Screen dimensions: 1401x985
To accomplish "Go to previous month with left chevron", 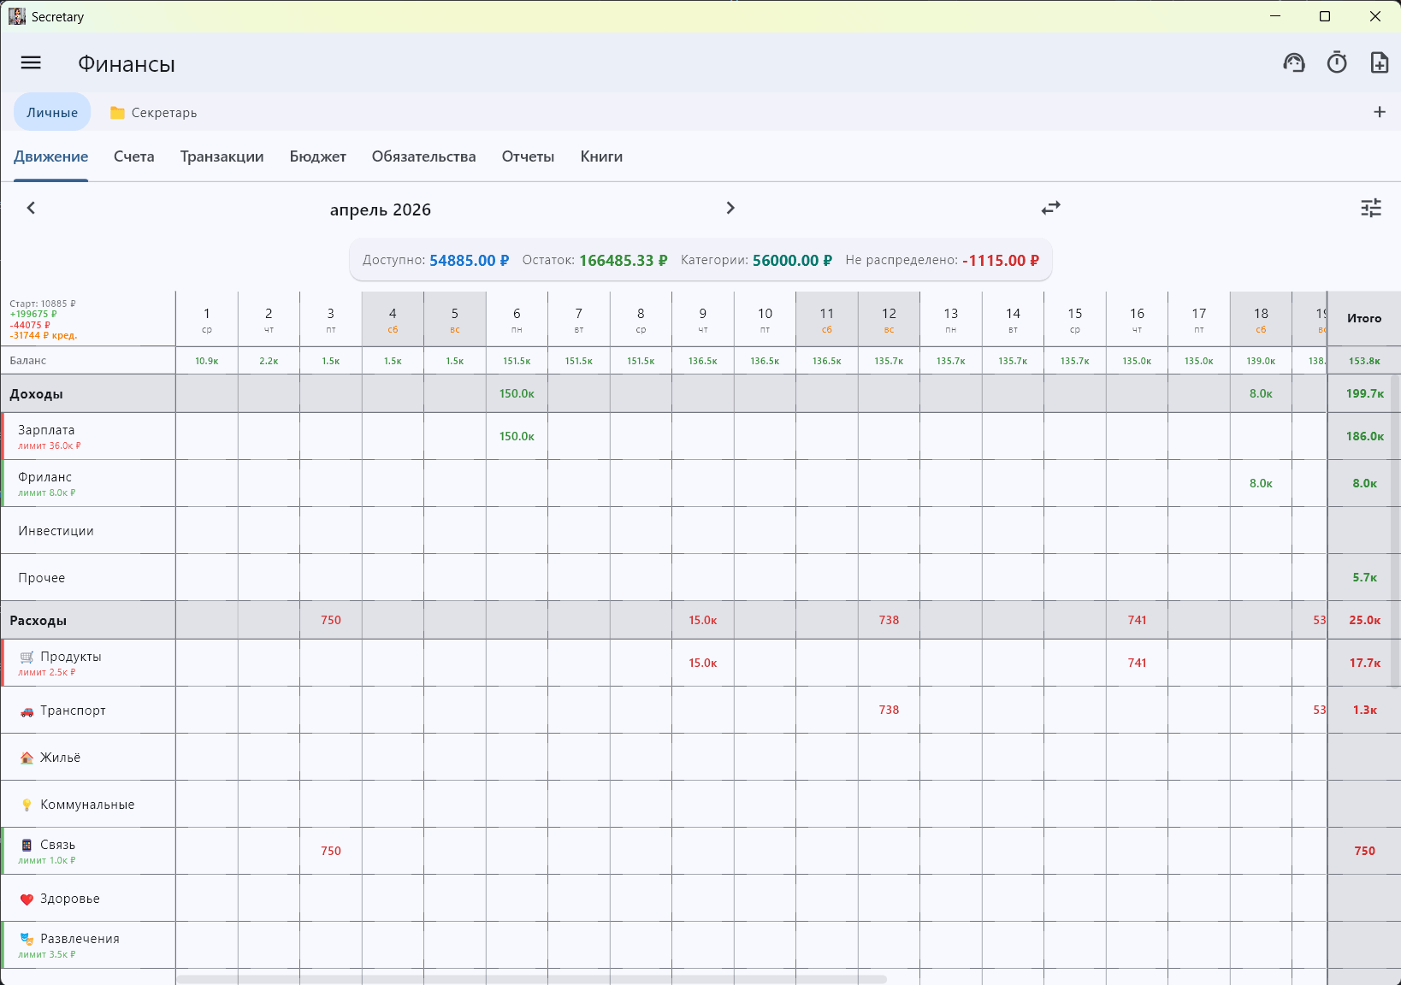I will [x=31, y=208].
